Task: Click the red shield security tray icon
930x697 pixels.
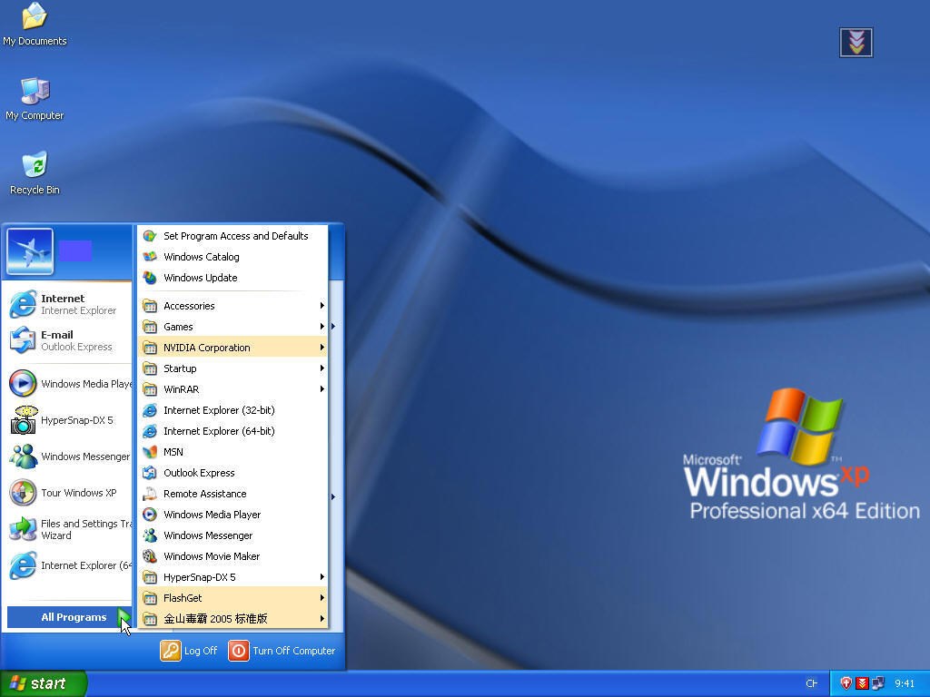Action: click(846, 683)
